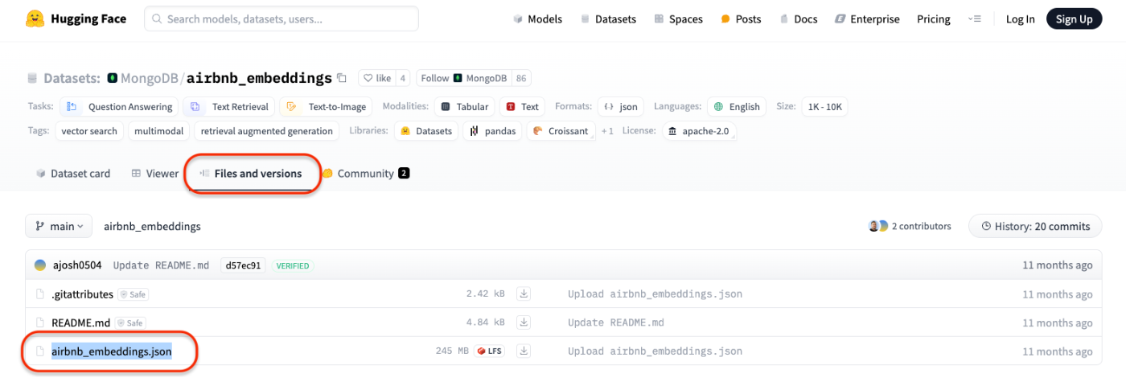1126x386 pixels.
Task: Select the Croissant library tag
Action: [562, 131]
